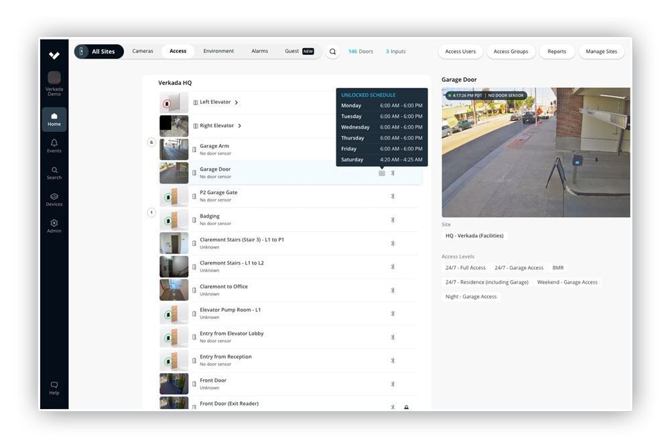This screenshot has width=670, height=448.
Task: Click the door icon beside Garage Arm
Action: click(194, 149)
